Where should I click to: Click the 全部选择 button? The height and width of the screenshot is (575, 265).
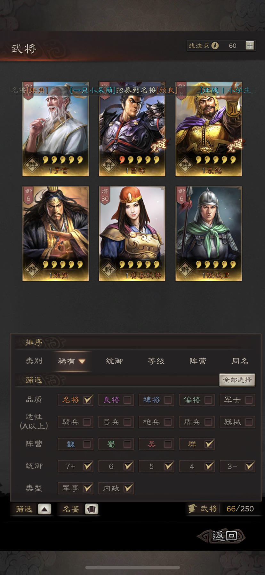(237, 380)
